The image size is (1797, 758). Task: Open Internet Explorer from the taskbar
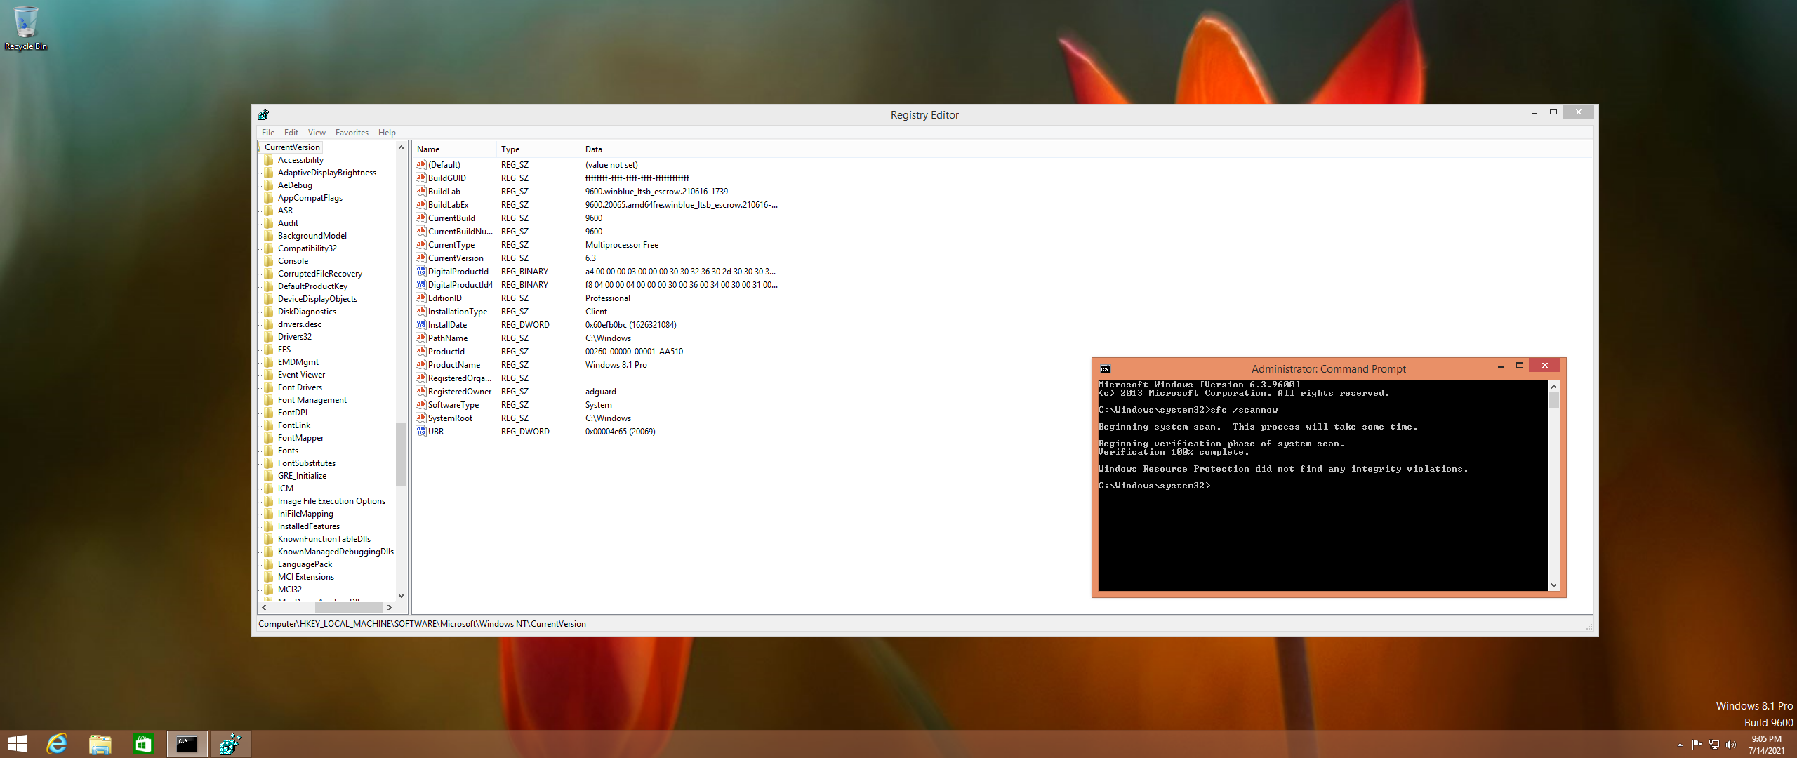[57, 744]
